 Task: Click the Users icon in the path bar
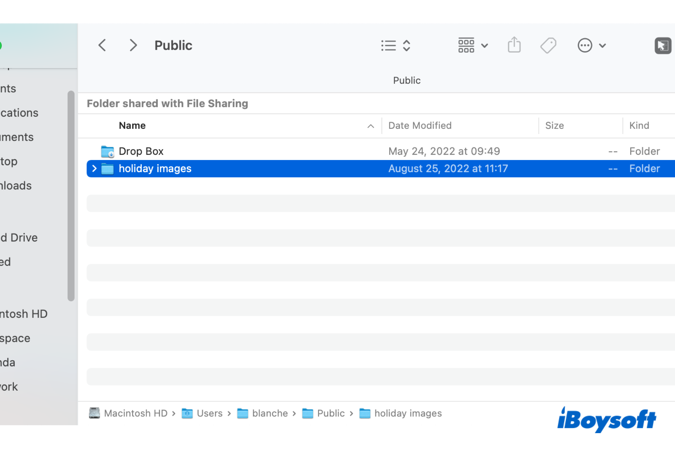pyautogui.click(x=187, y=413)
